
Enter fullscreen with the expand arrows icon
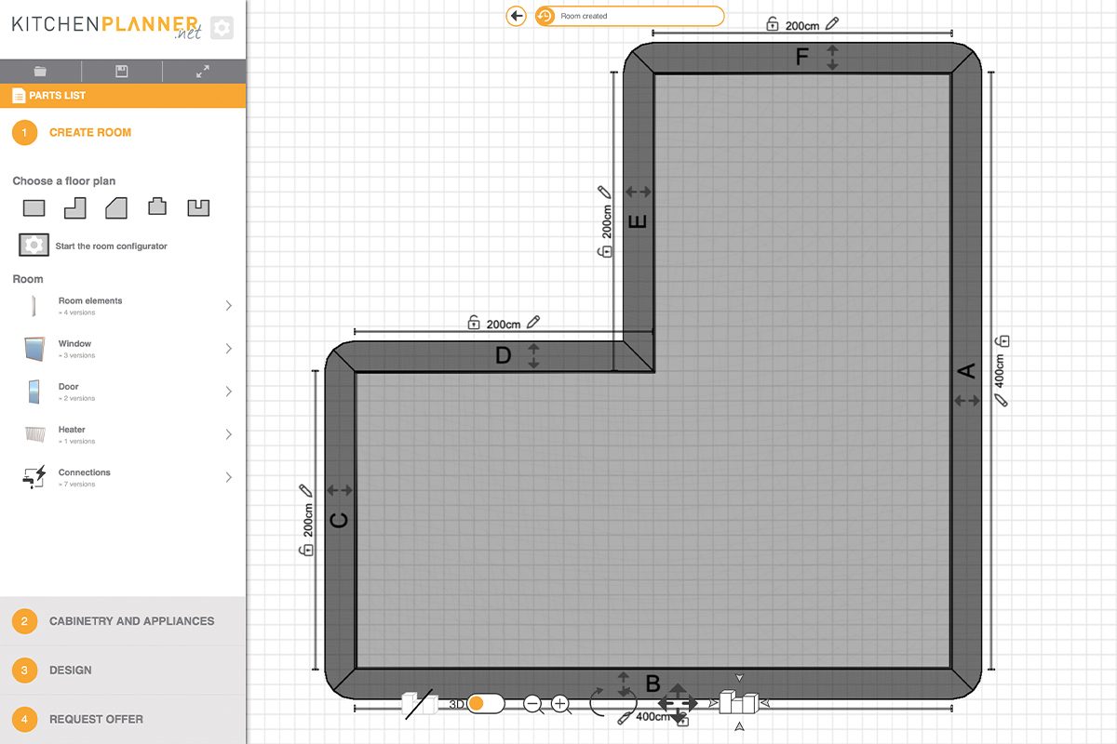click(203, 72)
